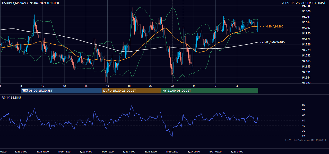This screenshot has width=329, height=154.
Task: Click hour tick 22 under price chart
Action: [172, 86]
